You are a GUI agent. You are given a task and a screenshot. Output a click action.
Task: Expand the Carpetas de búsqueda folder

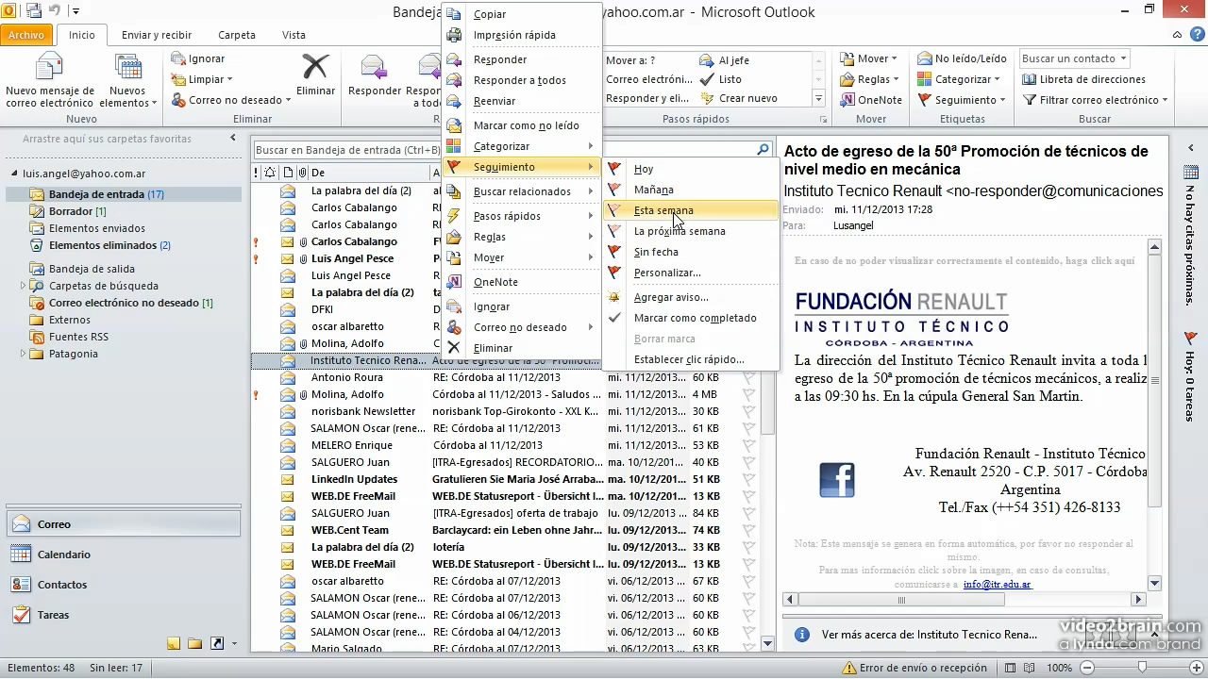[x=24, y=286]
